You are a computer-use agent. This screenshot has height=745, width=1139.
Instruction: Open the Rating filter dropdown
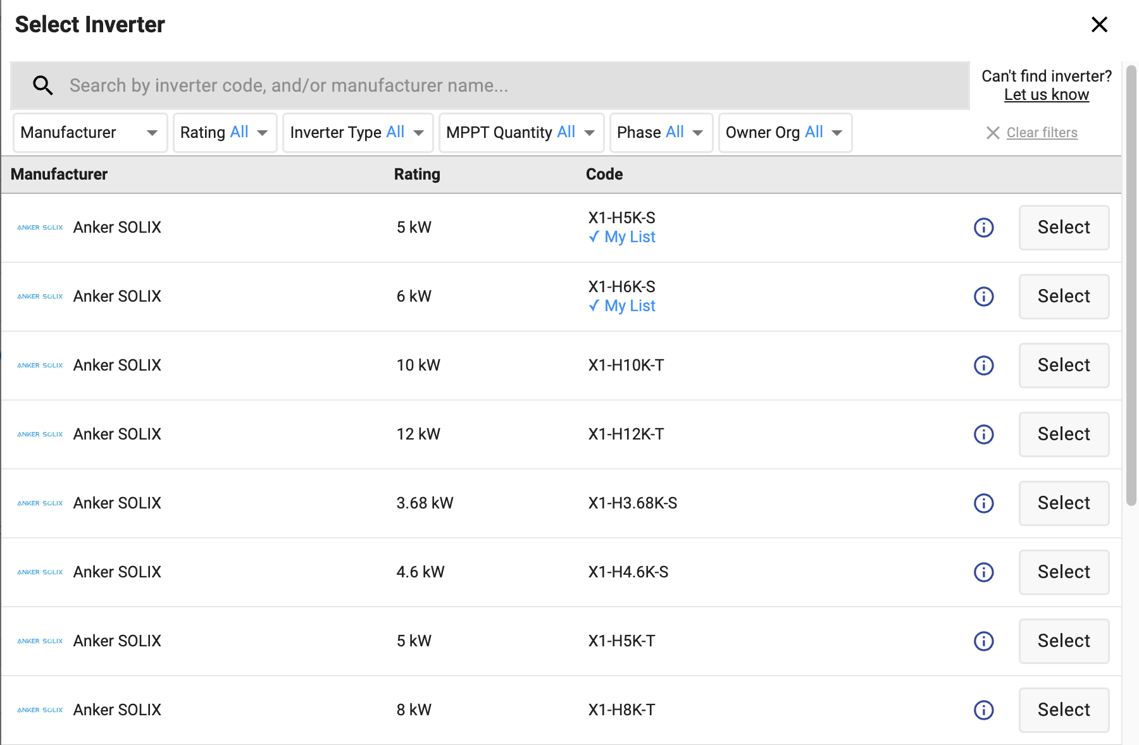[x=225, y=133]
